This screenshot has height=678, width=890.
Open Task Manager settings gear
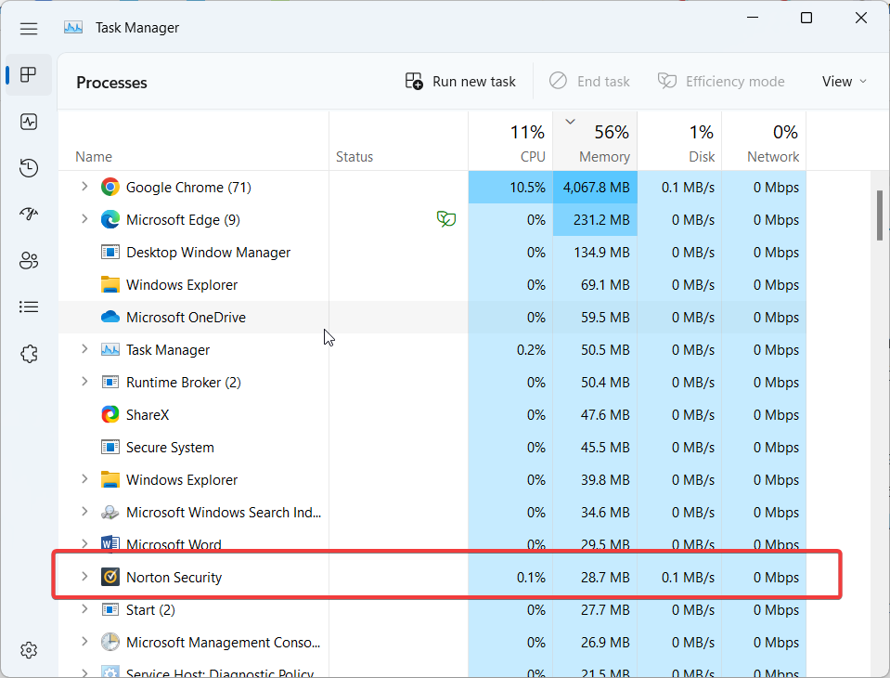[x=29, y=649]
